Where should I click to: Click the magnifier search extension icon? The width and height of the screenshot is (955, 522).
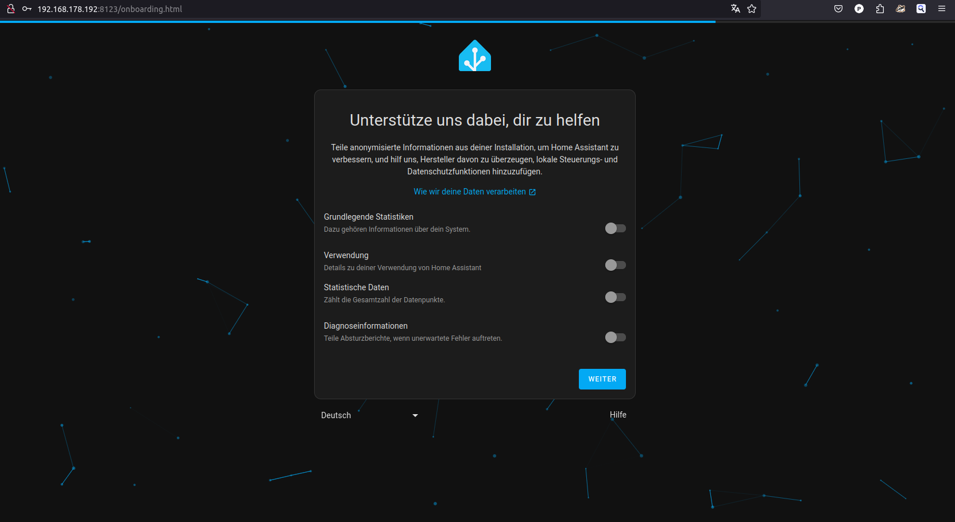click(921, 9)
